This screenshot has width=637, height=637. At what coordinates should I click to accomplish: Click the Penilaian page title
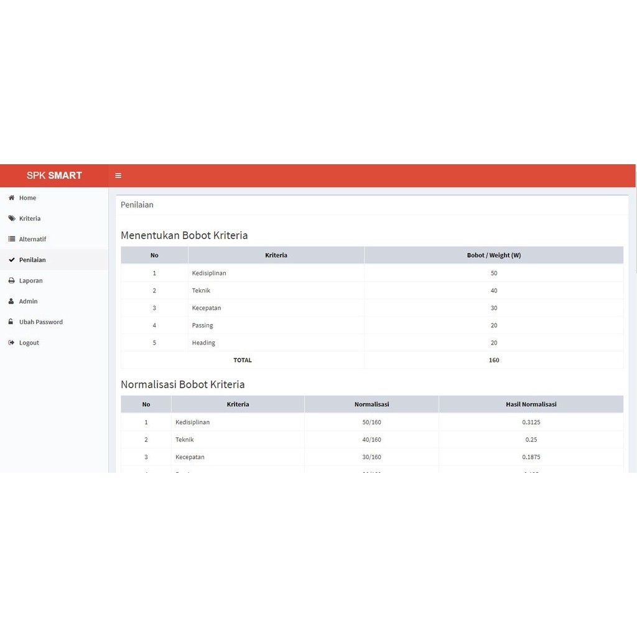coord(137,205)
